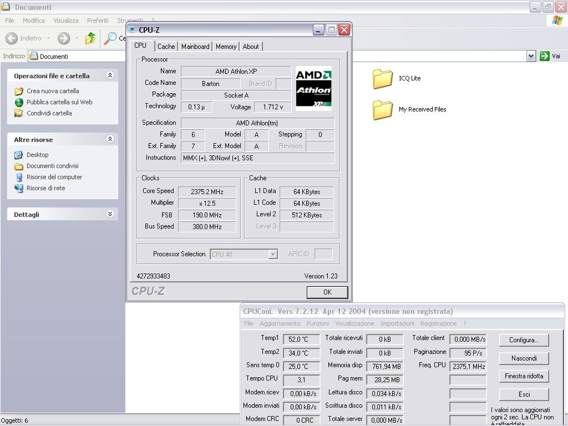This screenshot has width=568, height=426.
Task: Click the Finestra ridotta button in CPUCooL
Action: point(524,377)
